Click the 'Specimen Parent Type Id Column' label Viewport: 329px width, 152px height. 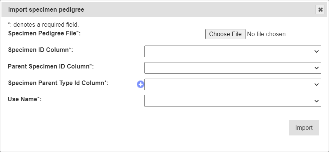(58, 83)
